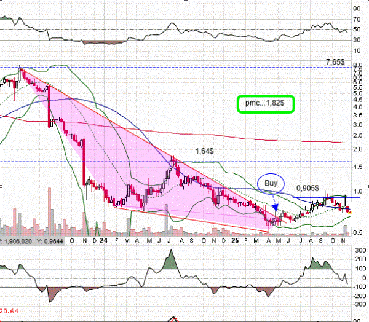The image size is (369, 322).
Task: Click the blue dashed arrow below Buy
Action: (x=274, y=203)
